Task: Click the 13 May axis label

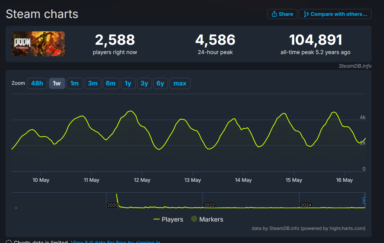Action: coord(193,180)
